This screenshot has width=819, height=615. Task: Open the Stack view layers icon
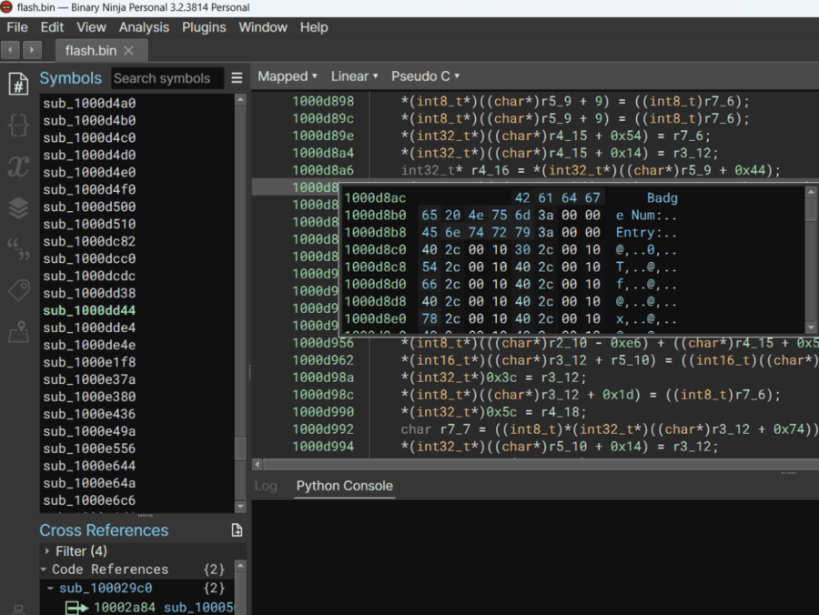[x=18, y=208]
